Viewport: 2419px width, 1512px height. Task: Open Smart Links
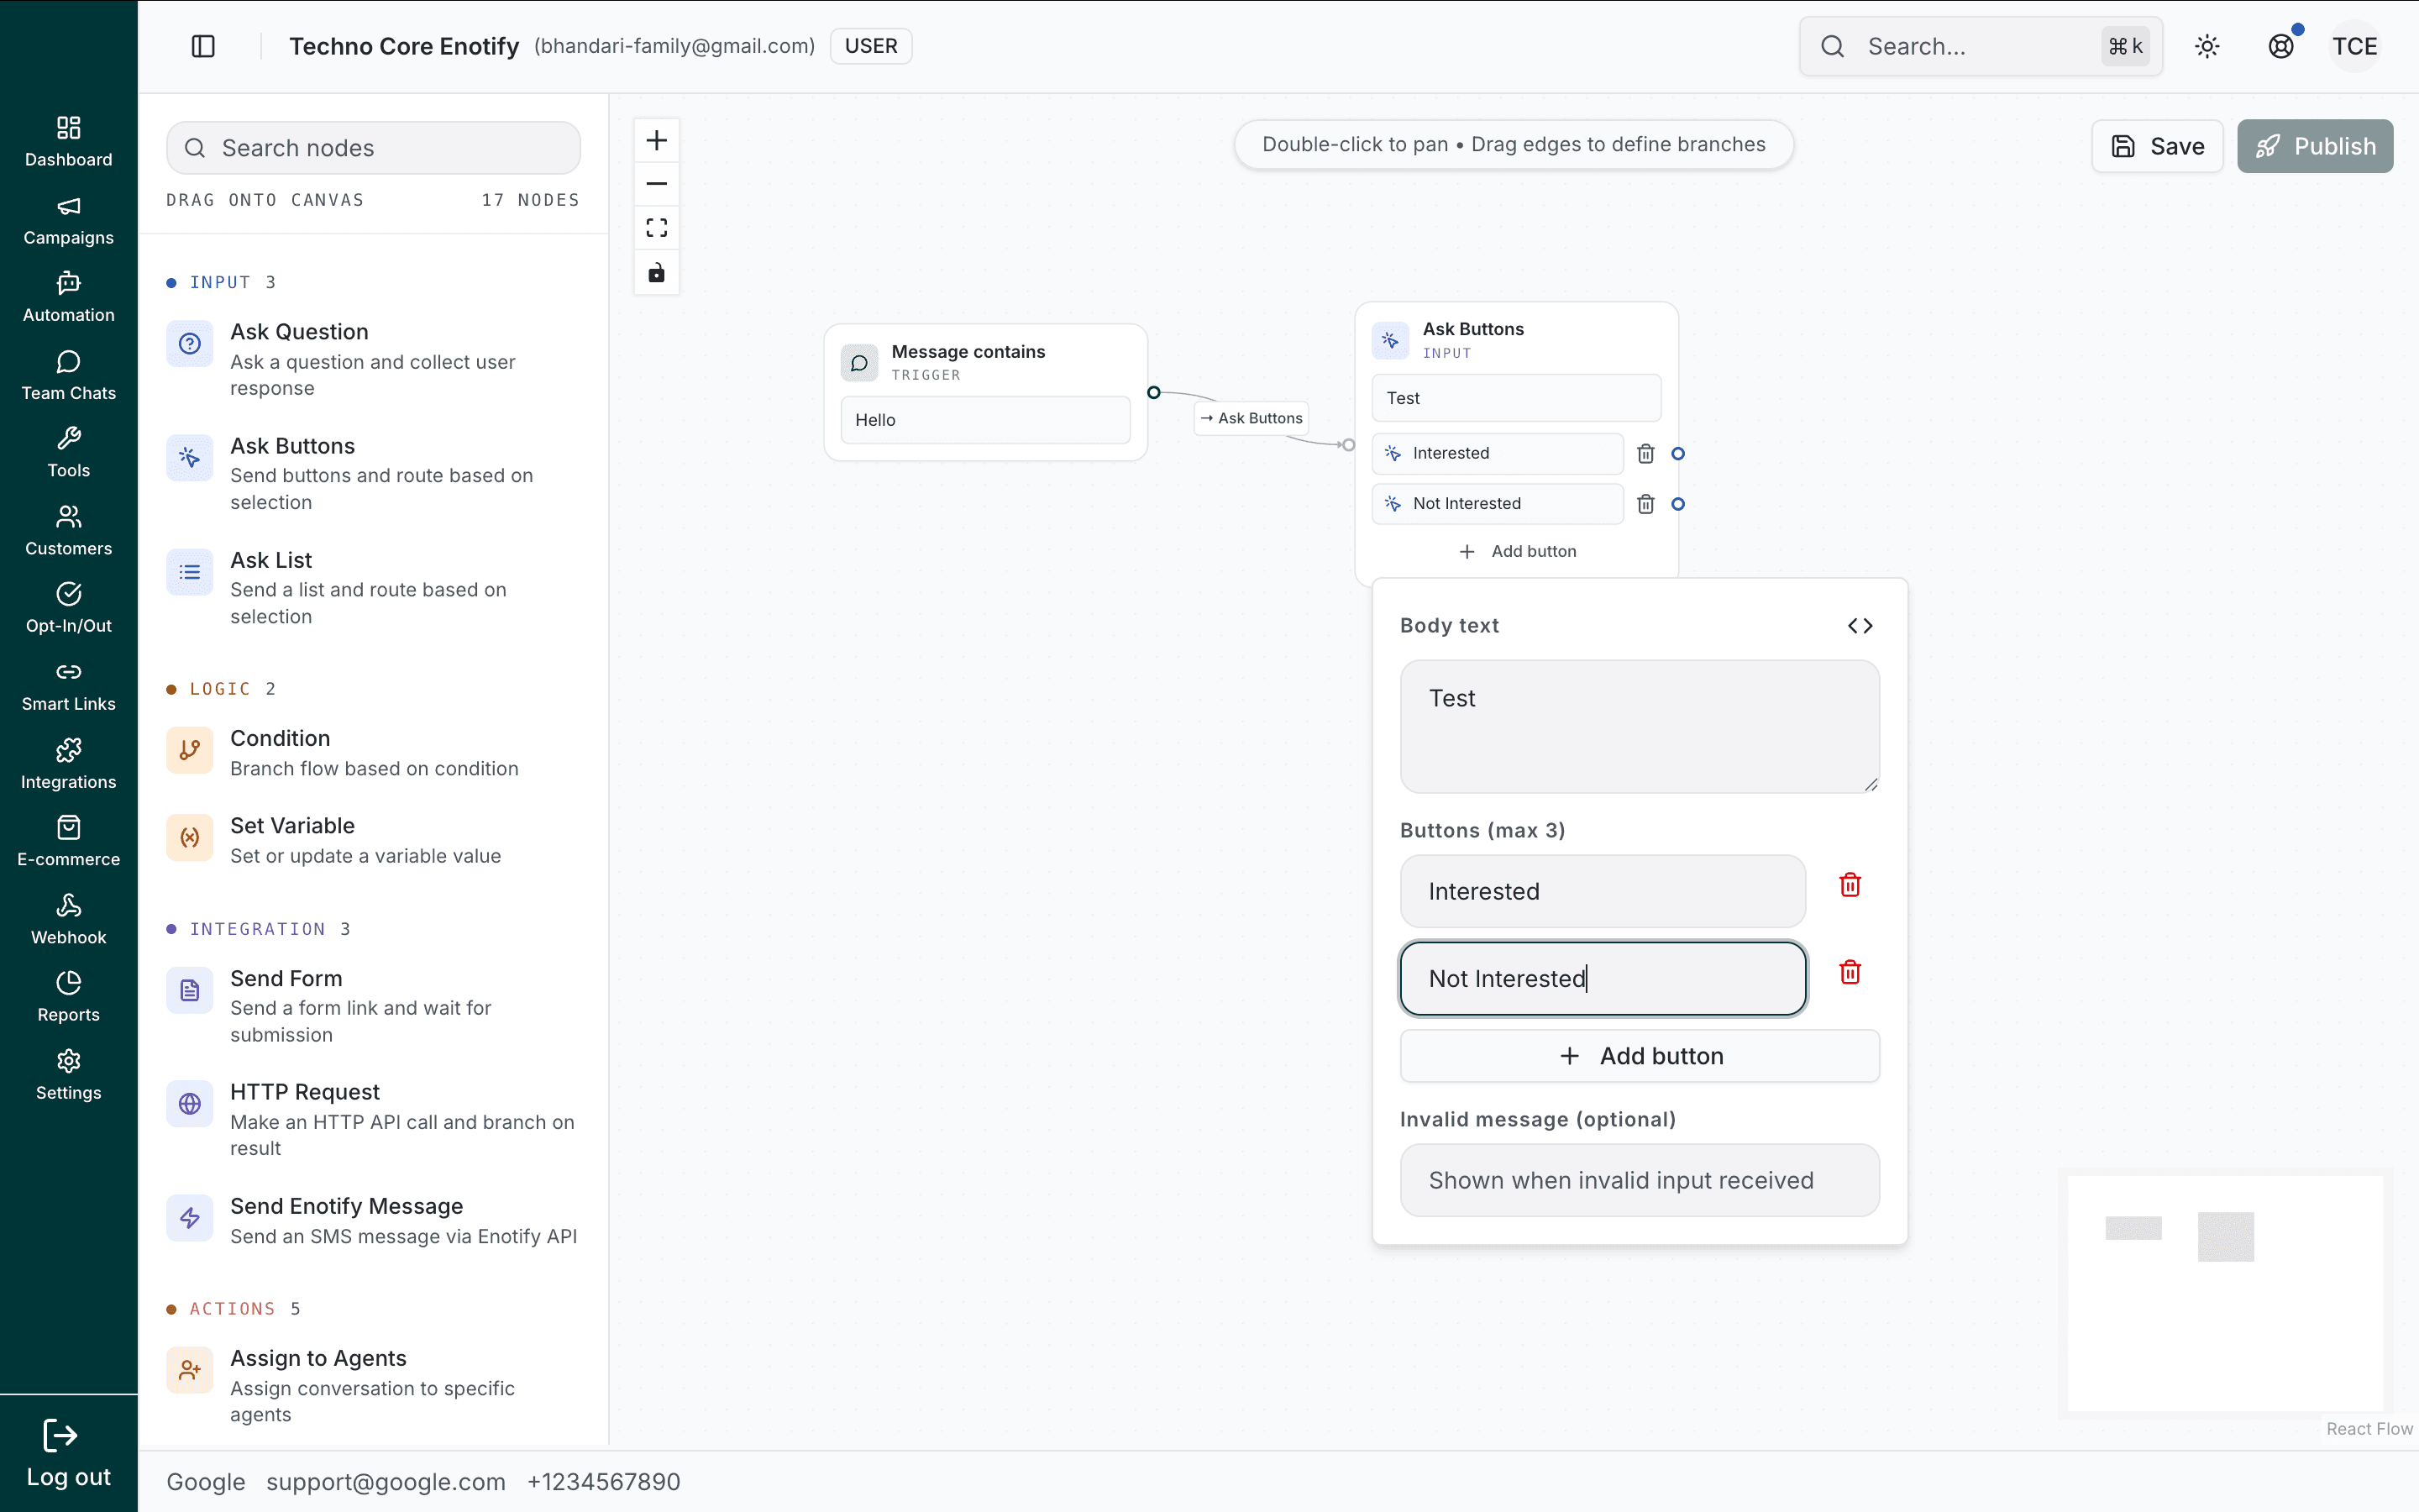coord(68,686)
